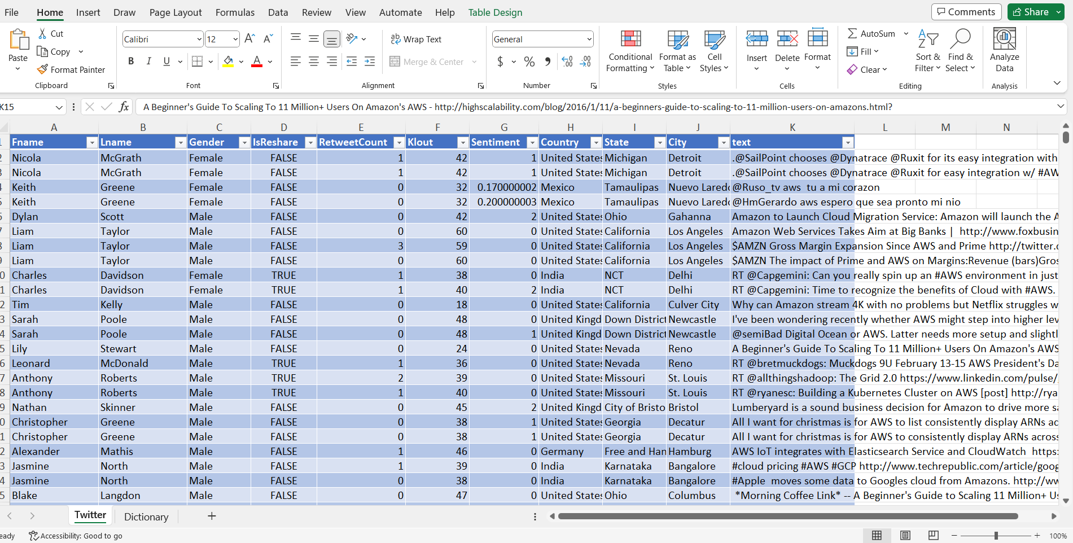Apply comma number style
Image resolution: width=1073 pixels, height=543 pixels.
pos(547,62)
